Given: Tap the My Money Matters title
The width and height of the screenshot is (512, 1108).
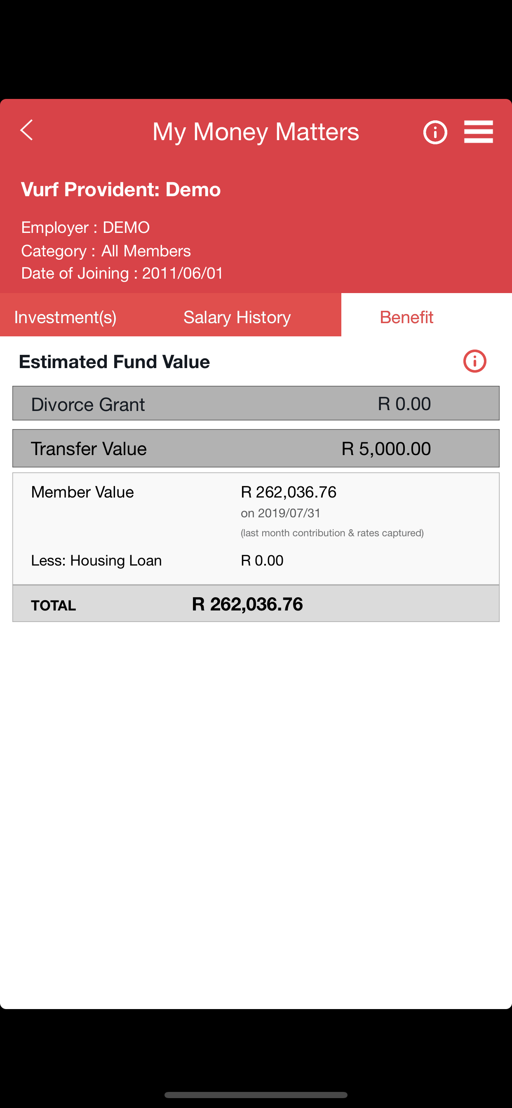Looking at the screenshot, I should coord(256,131).
